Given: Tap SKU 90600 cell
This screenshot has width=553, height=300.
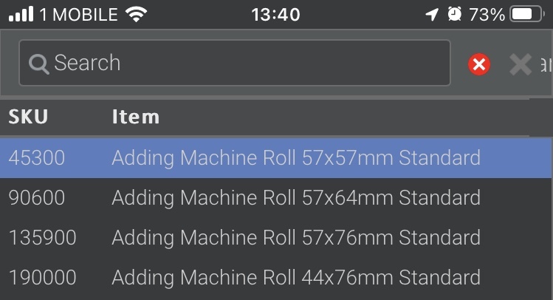Looking at the screenshot, I should click(37, 197).
